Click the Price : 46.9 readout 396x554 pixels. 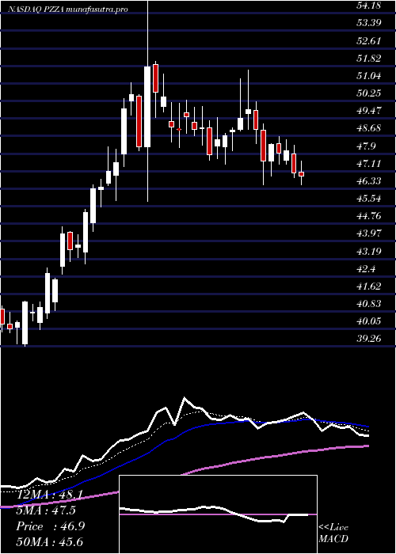click(x=51, y=526)
